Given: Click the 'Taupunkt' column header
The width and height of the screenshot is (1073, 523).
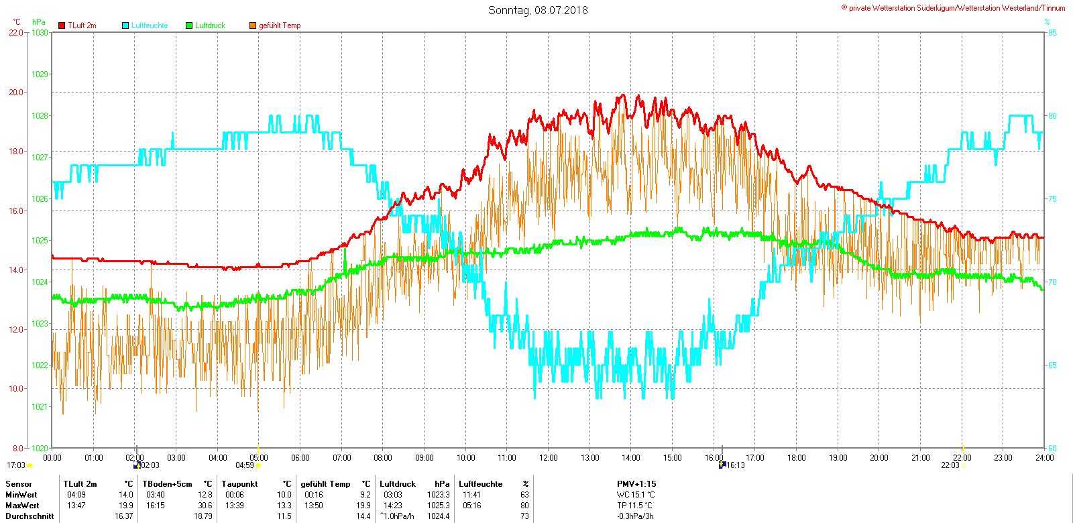Looking at the screenshot, I should click(239, 484).
